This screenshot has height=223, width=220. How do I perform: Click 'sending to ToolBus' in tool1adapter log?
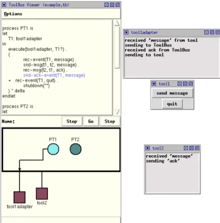[x=148, y=45]
